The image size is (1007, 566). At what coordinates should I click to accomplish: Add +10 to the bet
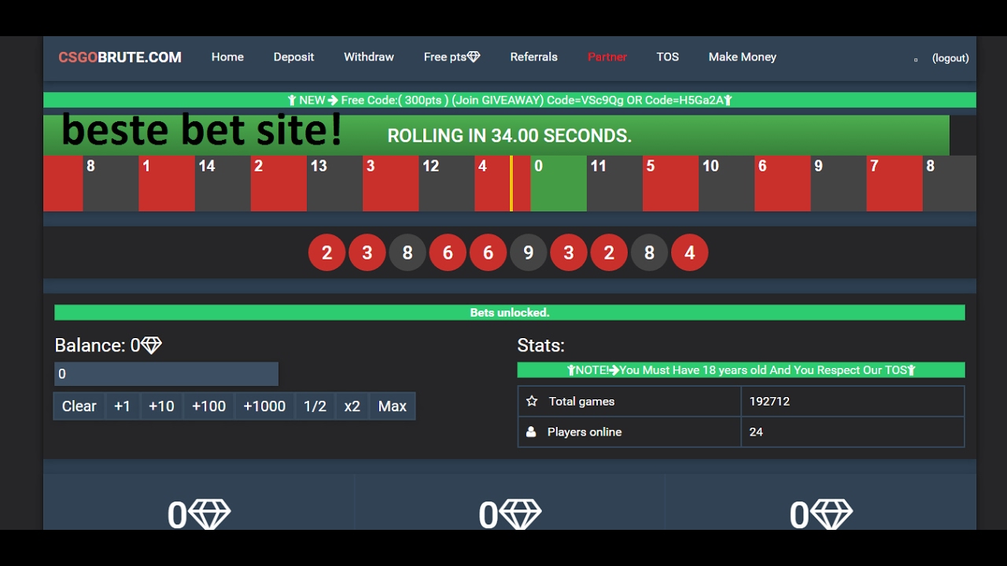pos(161,406)
